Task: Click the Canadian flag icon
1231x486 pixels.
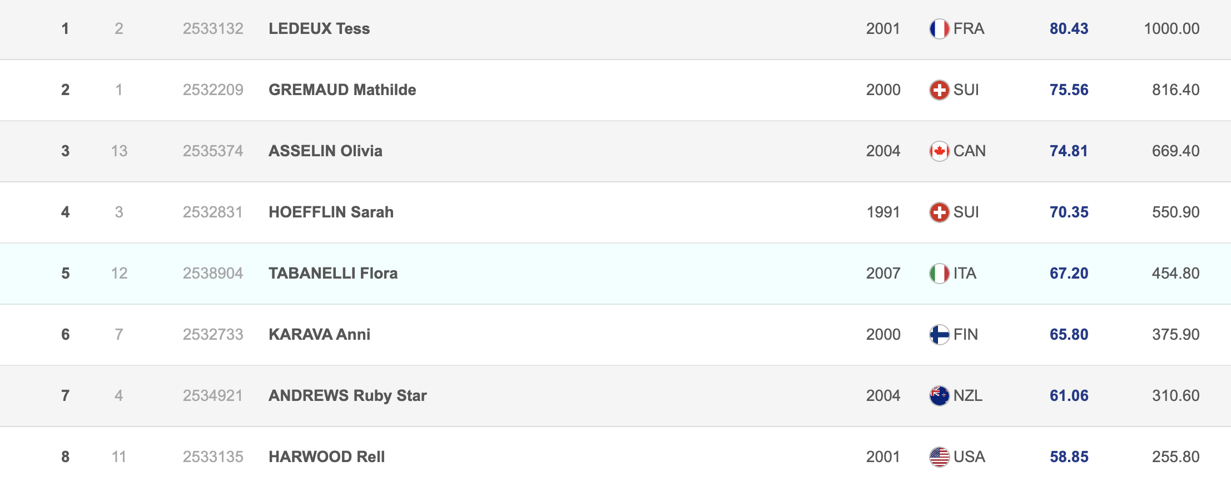Action: pyautogui.click(x=939, y=151)
